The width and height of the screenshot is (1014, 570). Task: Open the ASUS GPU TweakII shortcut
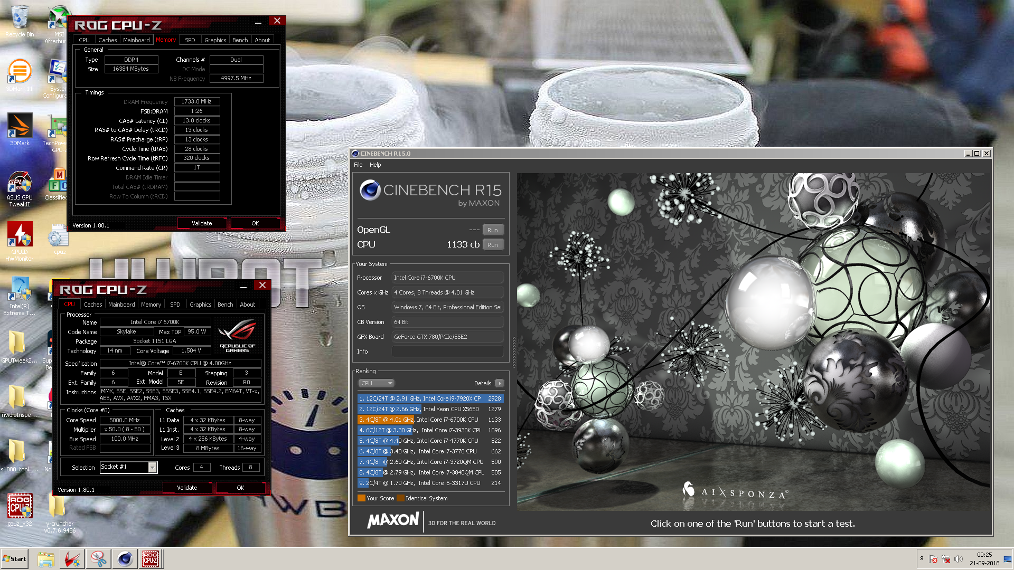click(x=20, y=188)
